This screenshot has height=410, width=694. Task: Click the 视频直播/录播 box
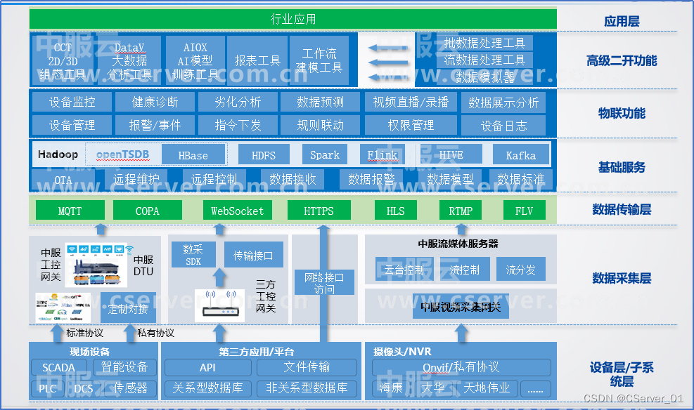pos(411,102)
